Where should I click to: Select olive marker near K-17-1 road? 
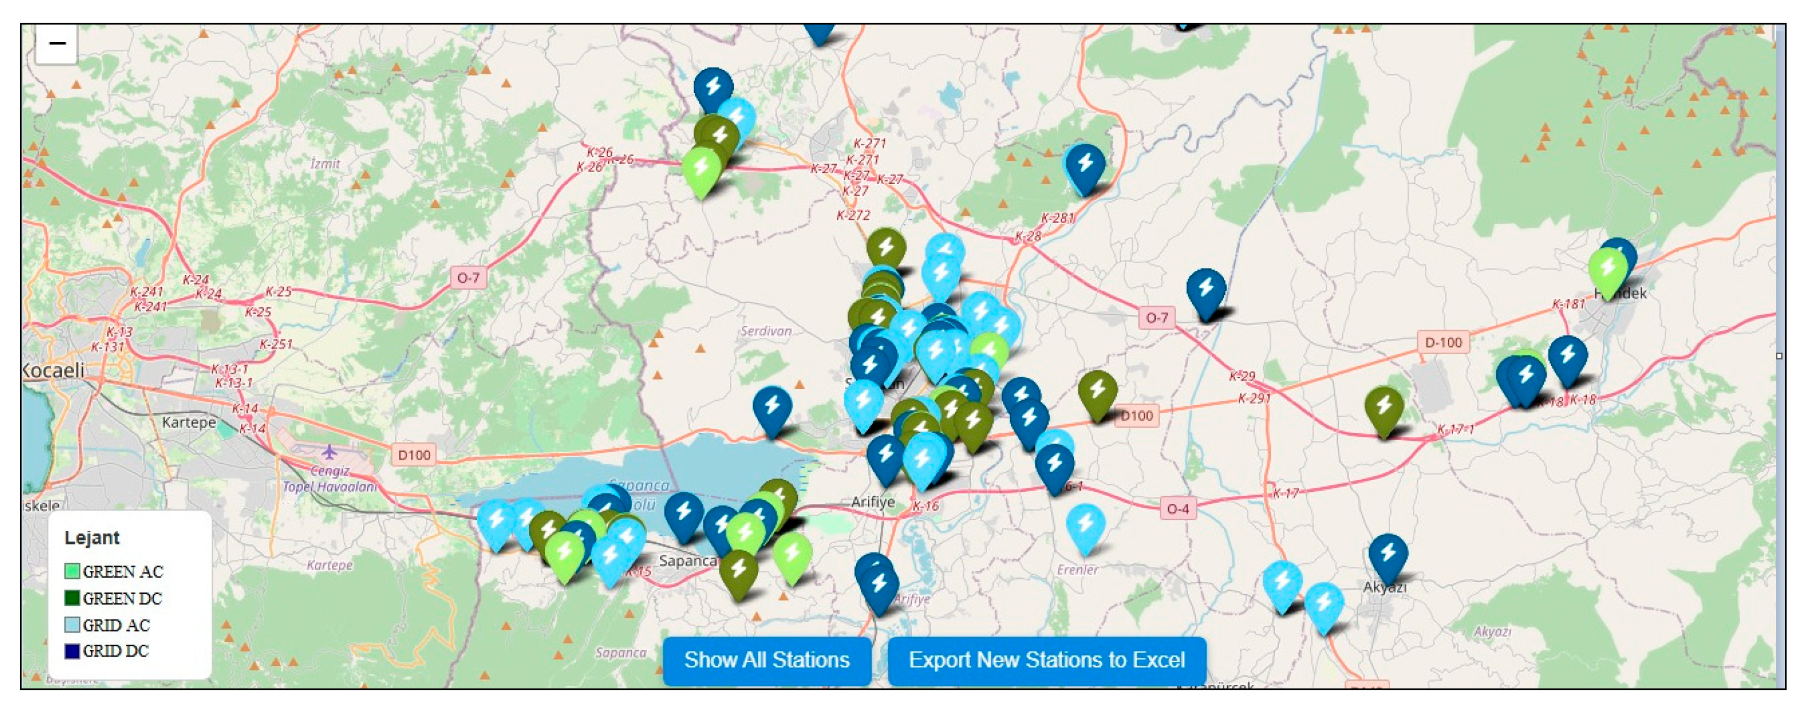coord(1384,406)
